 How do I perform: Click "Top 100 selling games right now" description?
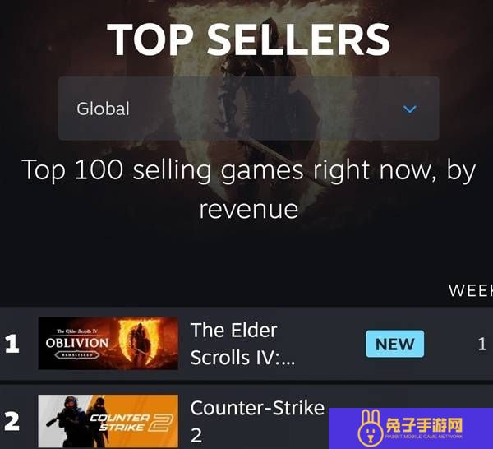(x=249, y=189)
